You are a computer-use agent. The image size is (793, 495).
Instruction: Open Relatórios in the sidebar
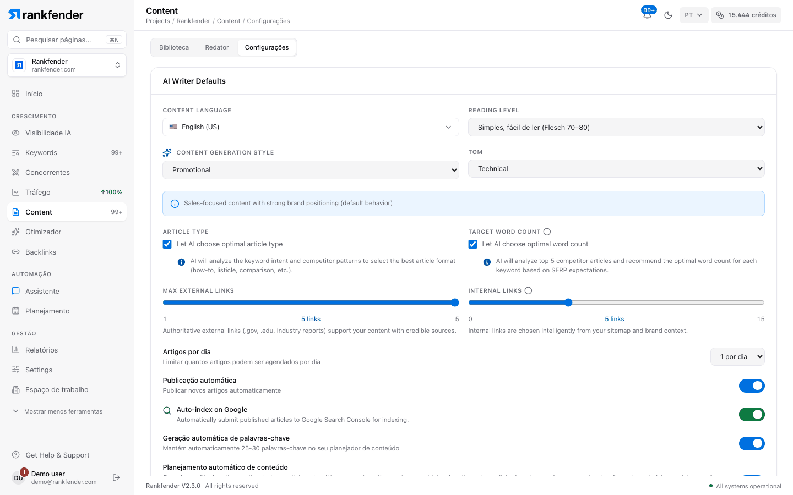pos(67,350)
